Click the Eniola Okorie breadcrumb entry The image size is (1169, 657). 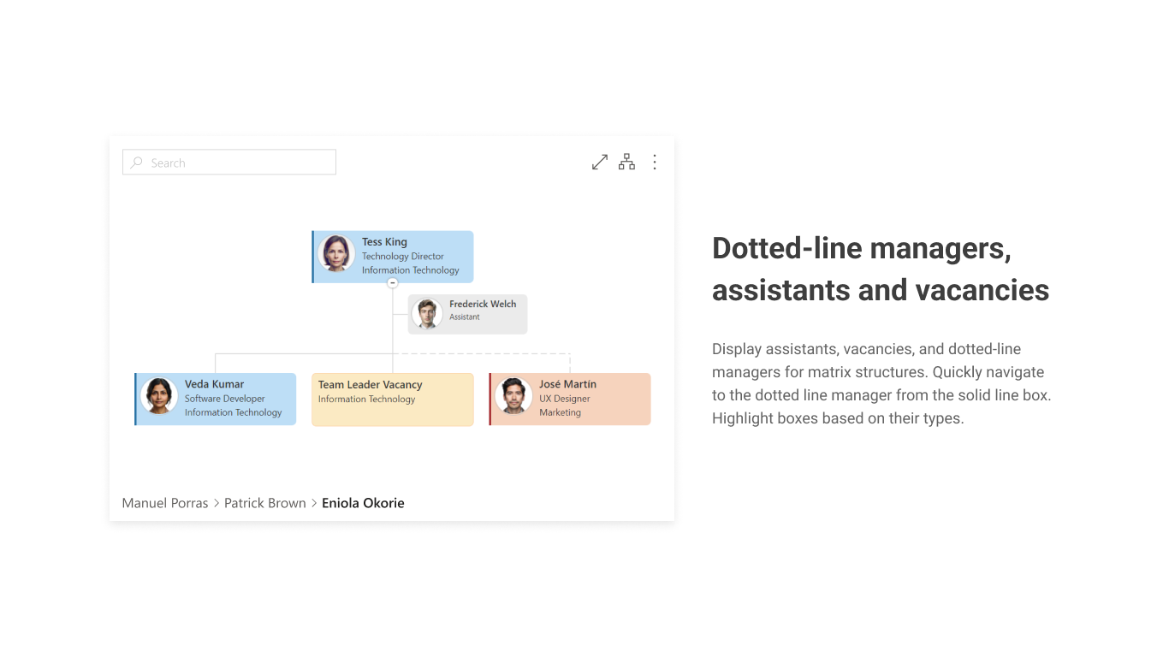(x=363, y=503)
